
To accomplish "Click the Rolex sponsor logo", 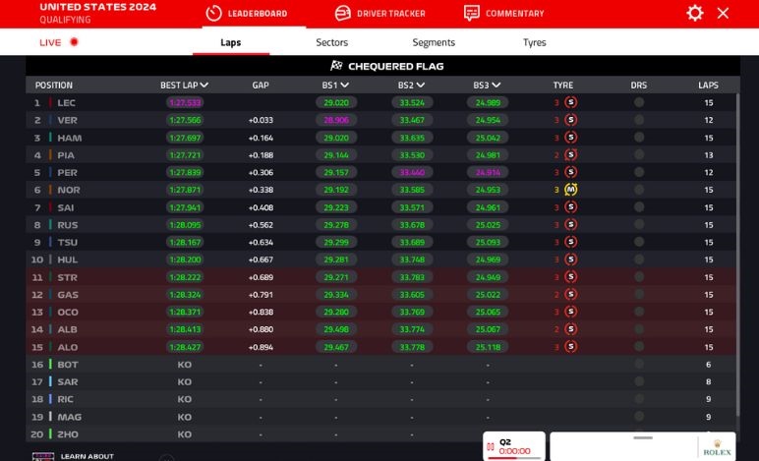I will tap(718, 447).
